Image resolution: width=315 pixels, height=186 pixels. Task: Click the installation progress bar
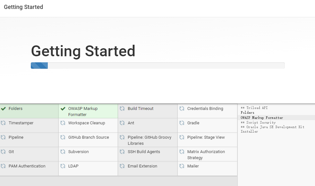[x=157, y=66]
